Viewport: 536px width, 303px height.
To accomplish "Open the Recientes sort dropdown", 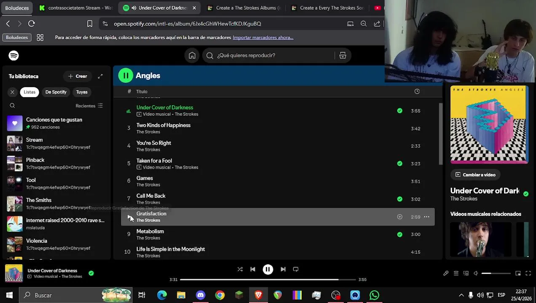I will pos(89,106).
